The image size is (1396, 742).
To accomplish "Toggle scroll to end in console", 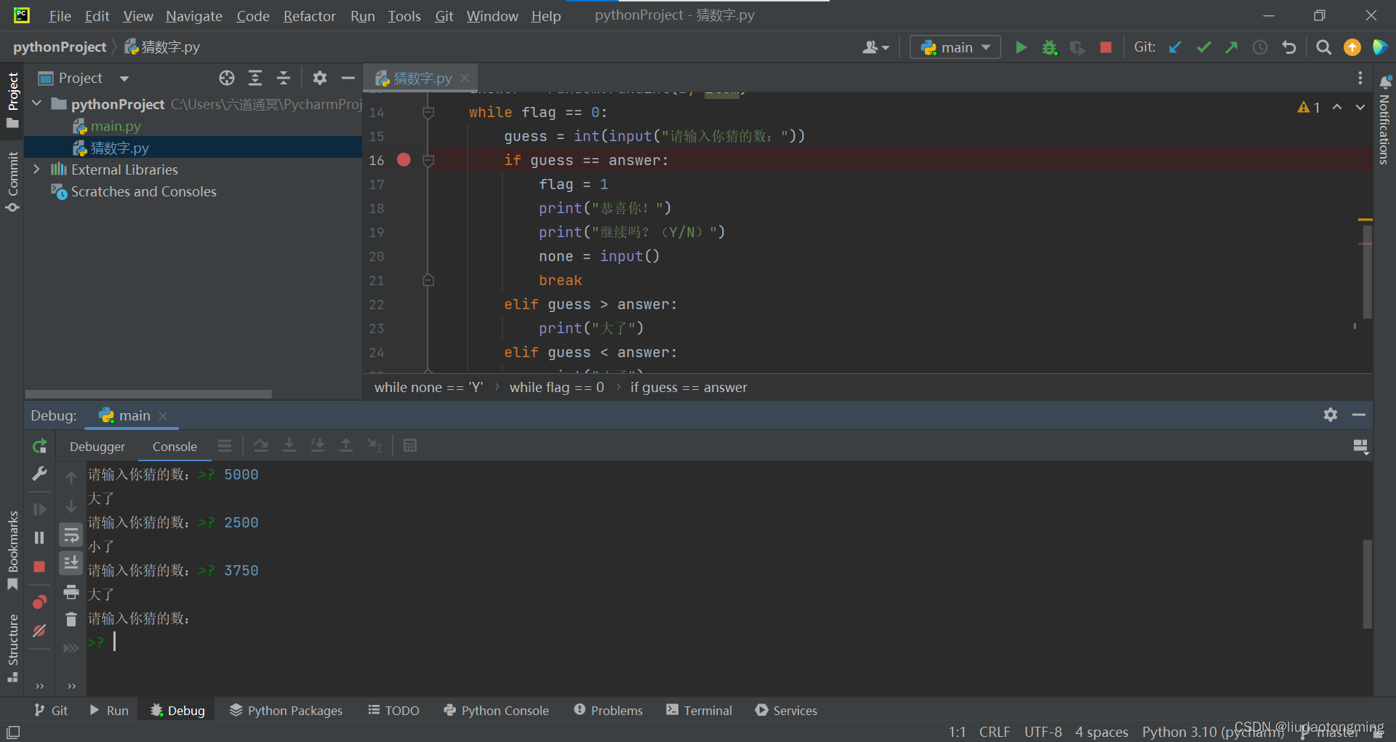I will [x=71, y=563].
